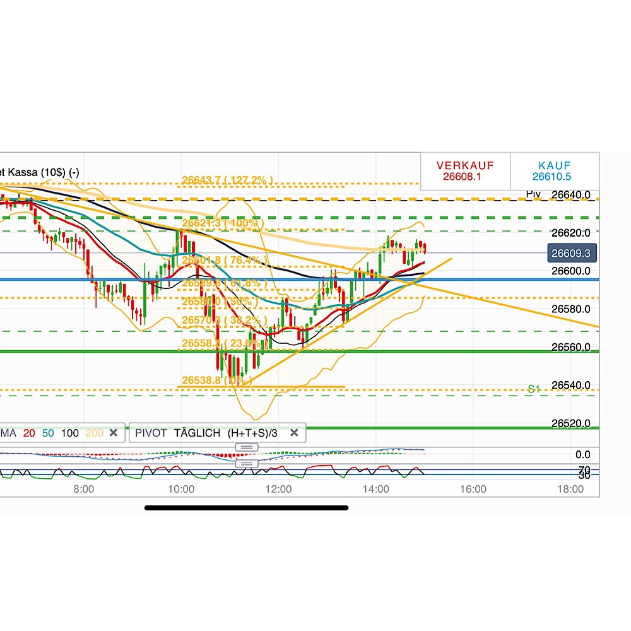Toggle the black MA 100 line
631x631 pixels.
(x=70, y=433)
